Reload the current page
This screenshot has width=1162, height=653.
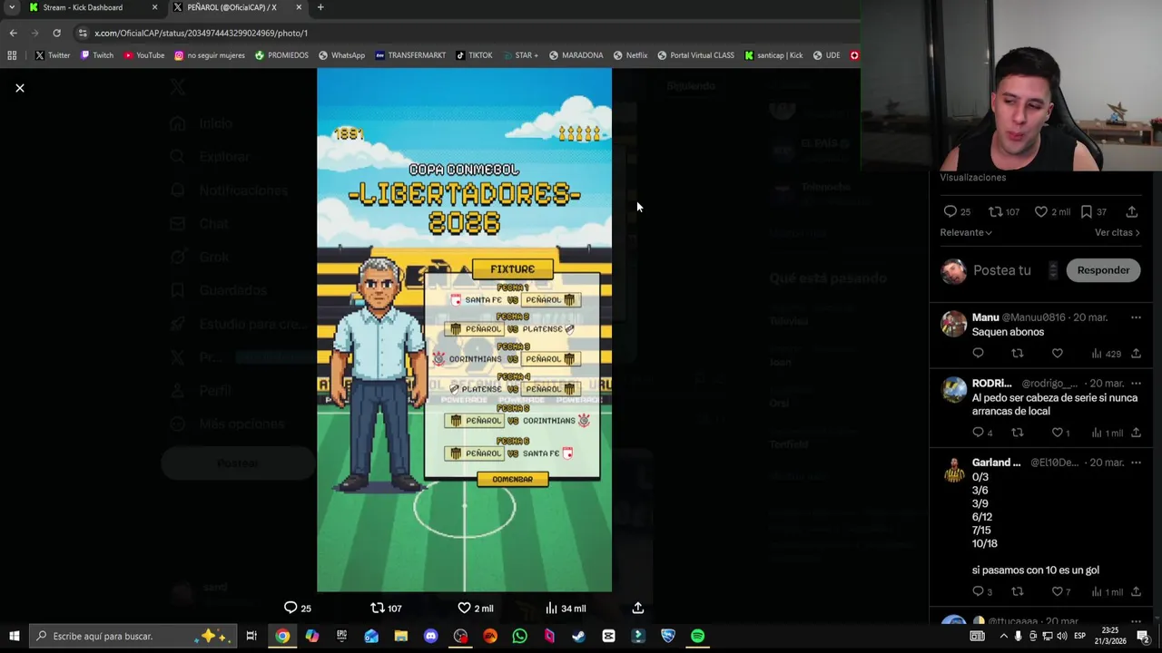tap(56, 33)
